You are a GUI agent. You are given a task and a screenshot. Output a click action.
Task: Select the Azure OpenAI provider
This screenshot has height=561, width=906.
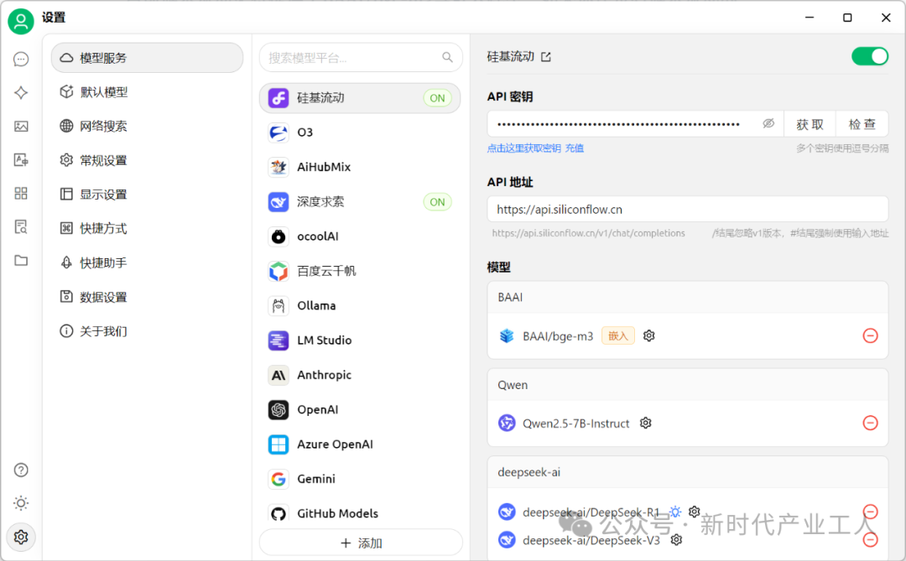[360, 444]
